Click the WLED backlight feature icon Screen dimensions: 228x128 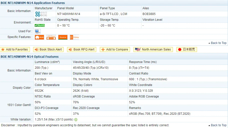tap(39, 37)
